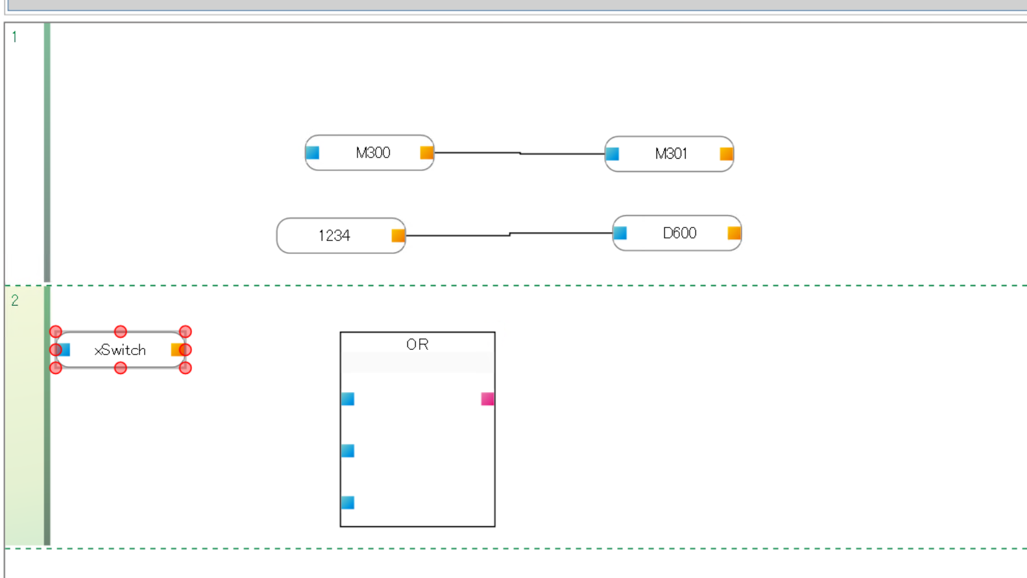Select the D600 variable block
This screenshot has width=1027, height=578.
(679, 233)
